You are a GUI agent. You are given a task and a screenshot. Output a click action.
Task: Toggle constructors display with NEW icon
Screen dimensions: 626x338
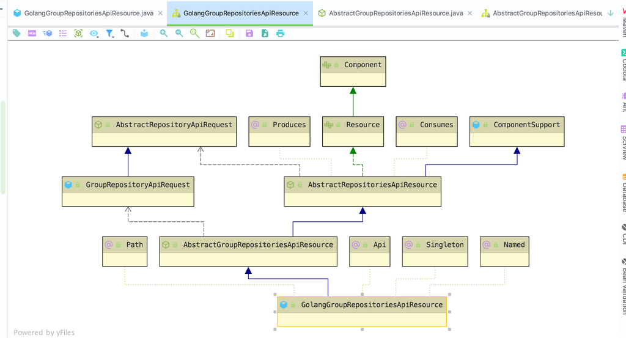tap(32, 34)
